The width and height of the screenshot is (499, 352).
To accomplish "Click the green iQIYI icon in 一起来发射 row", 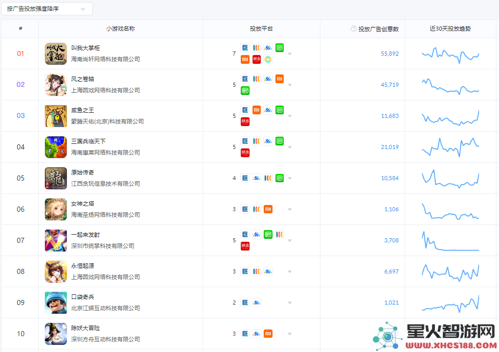I will (268, 235).
